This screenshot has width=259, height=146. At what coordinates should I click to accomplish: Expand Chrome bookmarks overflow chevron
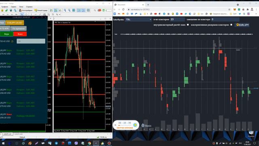[256, 14]
